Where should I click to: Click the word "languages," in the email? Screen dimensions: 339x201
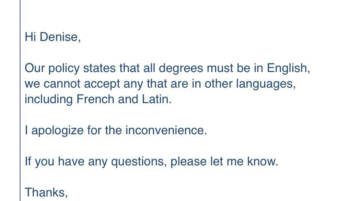pos(266,84)
